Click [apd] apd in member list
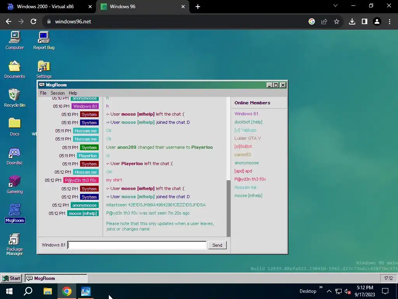This screenshot has height=299, width=398. (243, 171)
